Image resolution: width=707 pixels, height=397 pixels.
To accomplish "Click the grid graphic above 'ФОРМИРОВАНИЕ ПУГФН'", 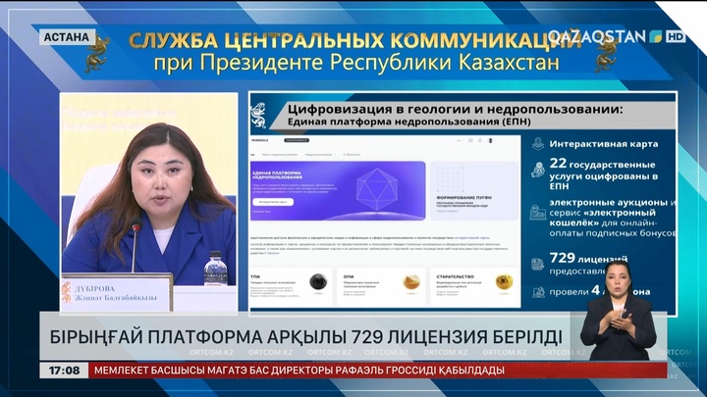I will (x=450, y=178).
